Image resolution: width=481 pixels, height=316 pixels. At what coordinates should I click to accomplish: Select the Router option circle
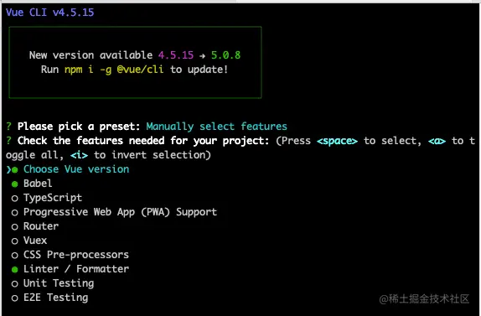tap(15, 227)
